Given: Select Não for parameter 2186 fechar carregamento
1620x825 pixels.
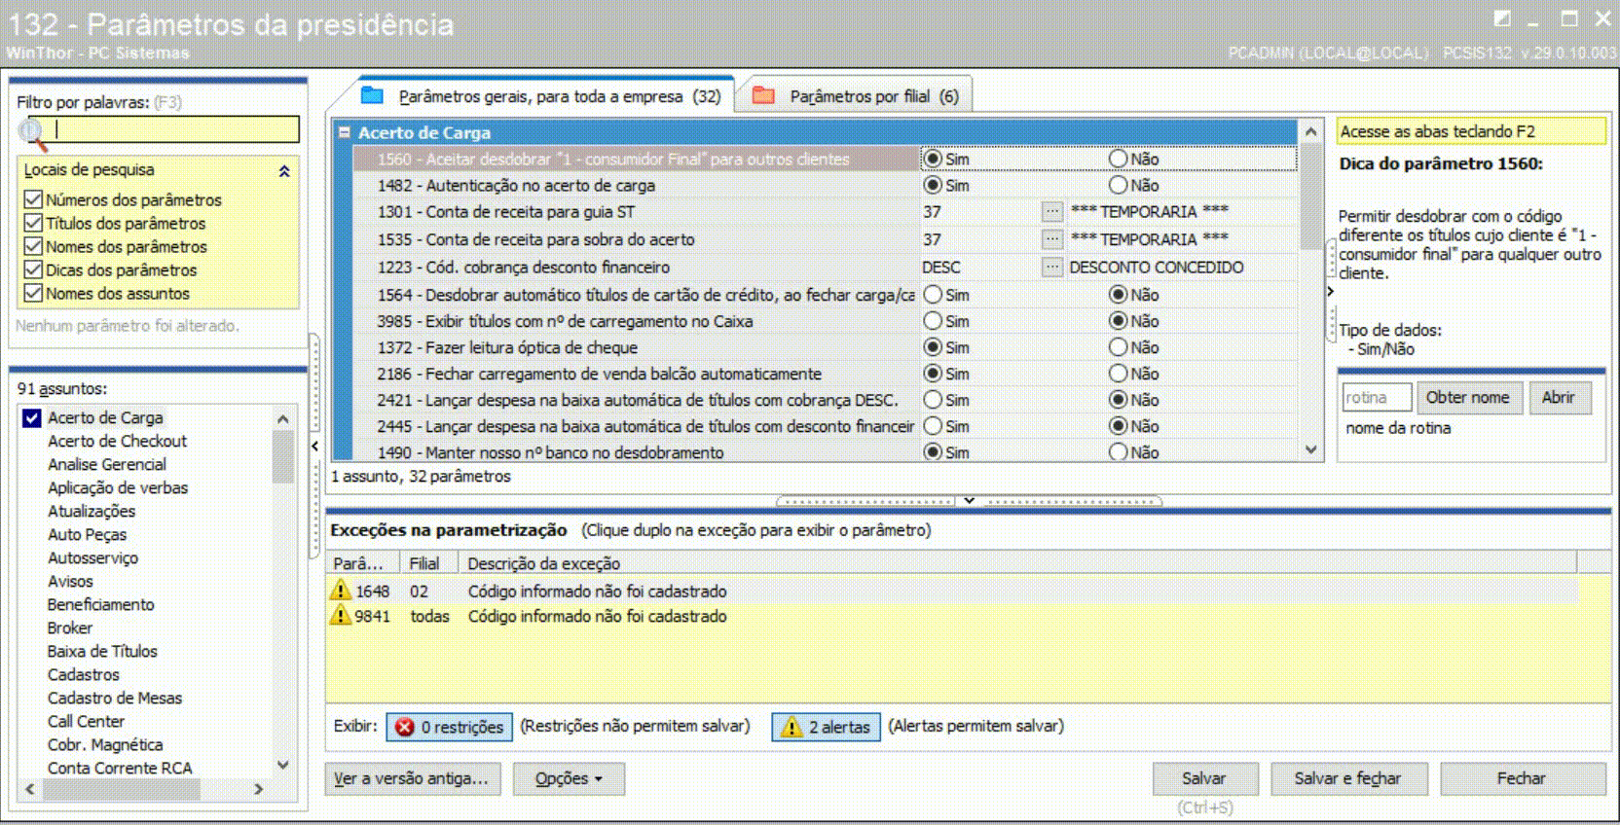Looking at the screenshot, I should tap(1118, 374).
